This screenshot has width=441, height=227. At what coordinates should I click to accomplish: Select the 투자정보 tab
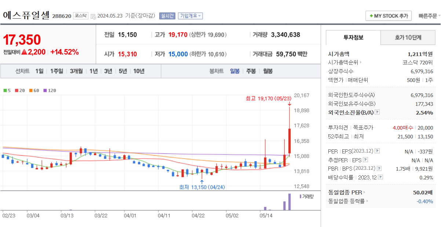(x=353, y=37)
